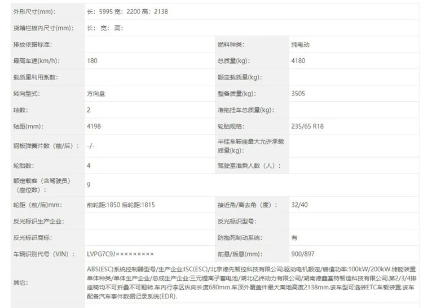Select the steering value 方向盘
Image resolution: width=423 pixels, height=308 pixels.
pyautogui.click(x=96, y=94)
